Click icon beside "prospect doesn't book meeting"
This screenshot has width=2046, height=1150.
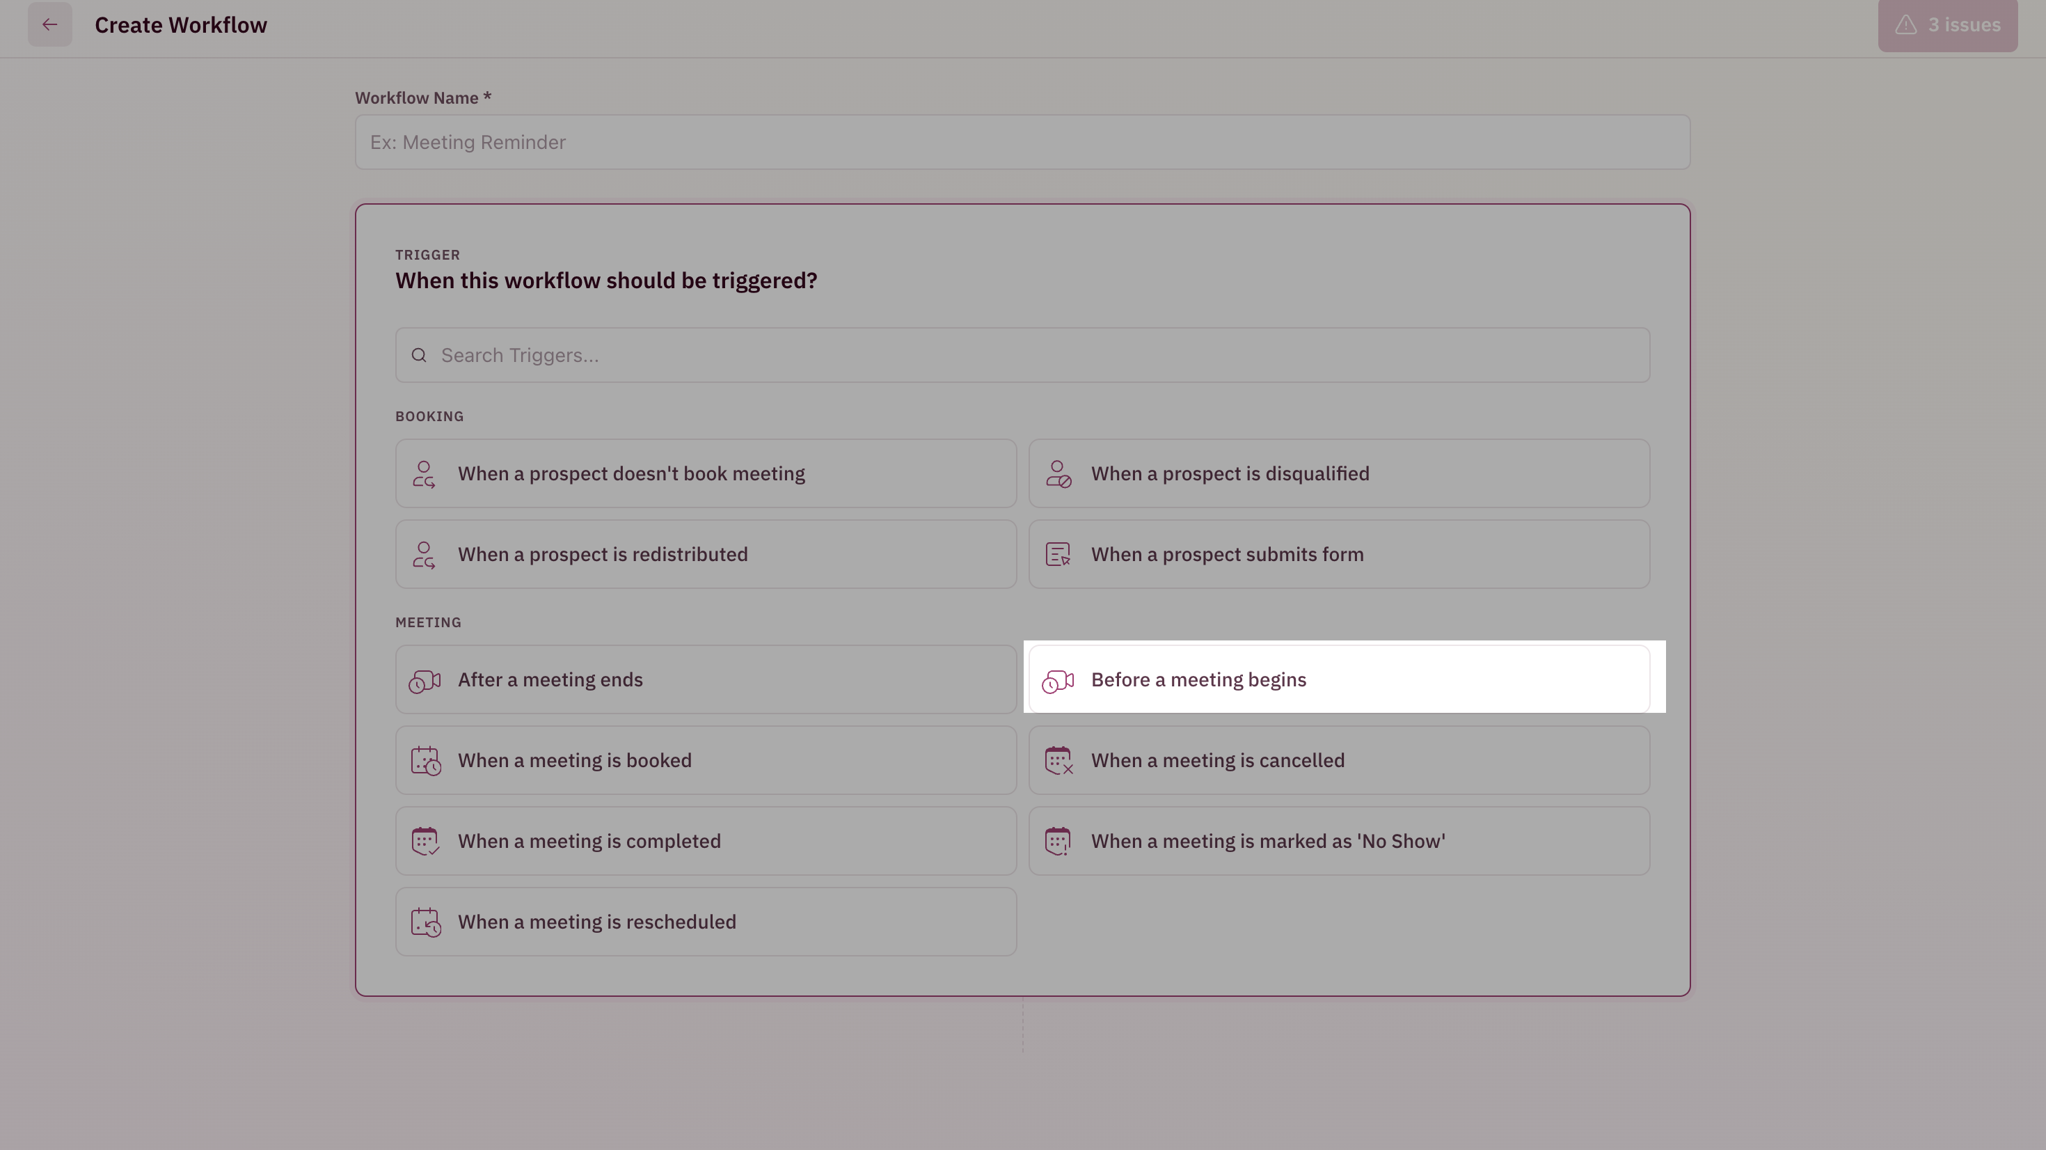click(x=424, y=473)
